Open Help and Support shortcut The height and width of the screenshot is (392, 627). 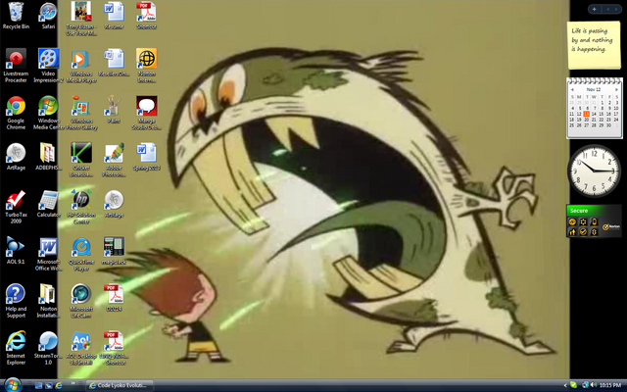pyautogui.click(x=16, y=301)
